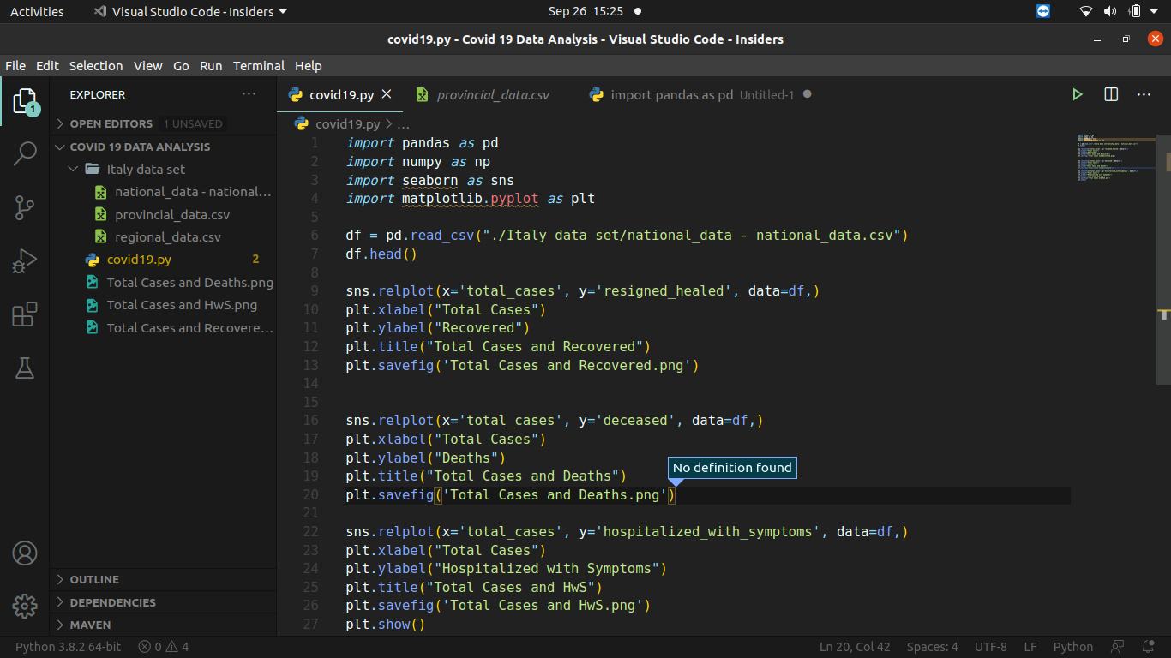The height and width of the screenshot is (658, 1171).
Task: Open the Source Control view icon
Action: [25, 206]
